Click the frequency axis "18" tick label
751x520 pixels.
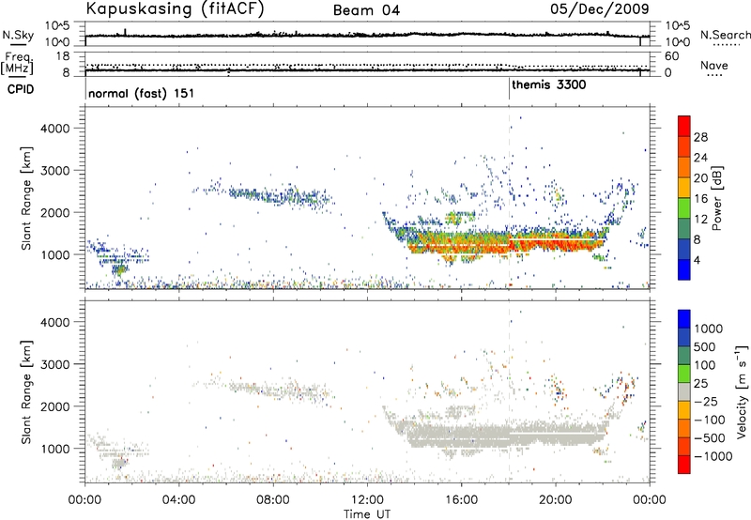tap(63, 56)
